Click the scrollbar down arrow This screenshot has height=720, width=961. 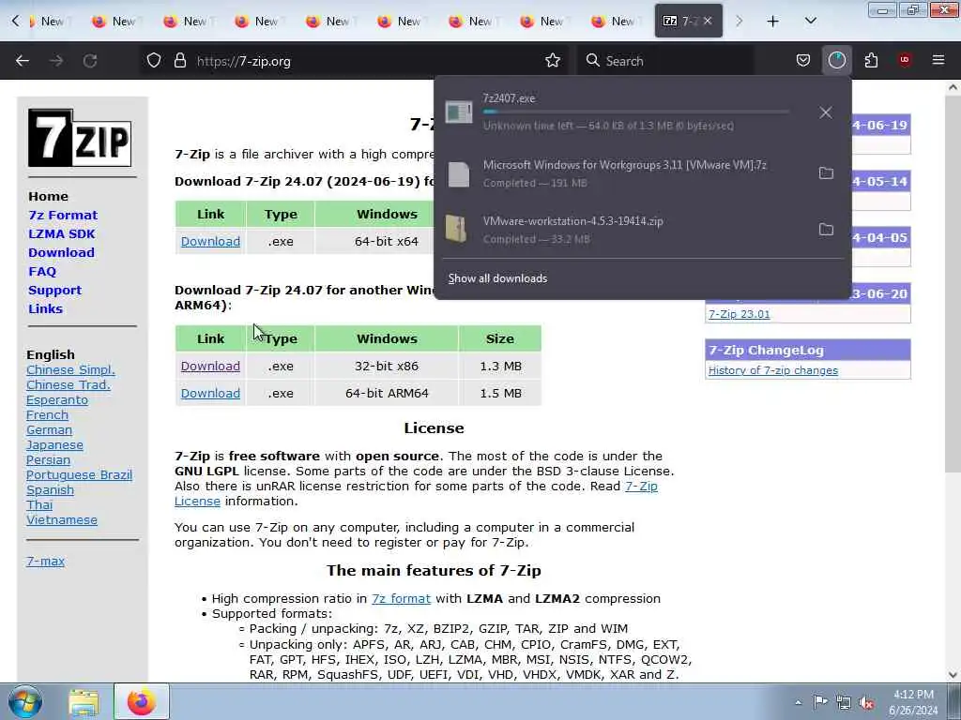[953, 674]
